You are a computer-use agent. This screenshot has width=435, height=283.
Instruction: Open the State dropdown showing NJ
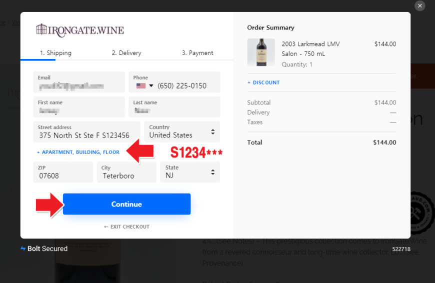tap(190, 172)
